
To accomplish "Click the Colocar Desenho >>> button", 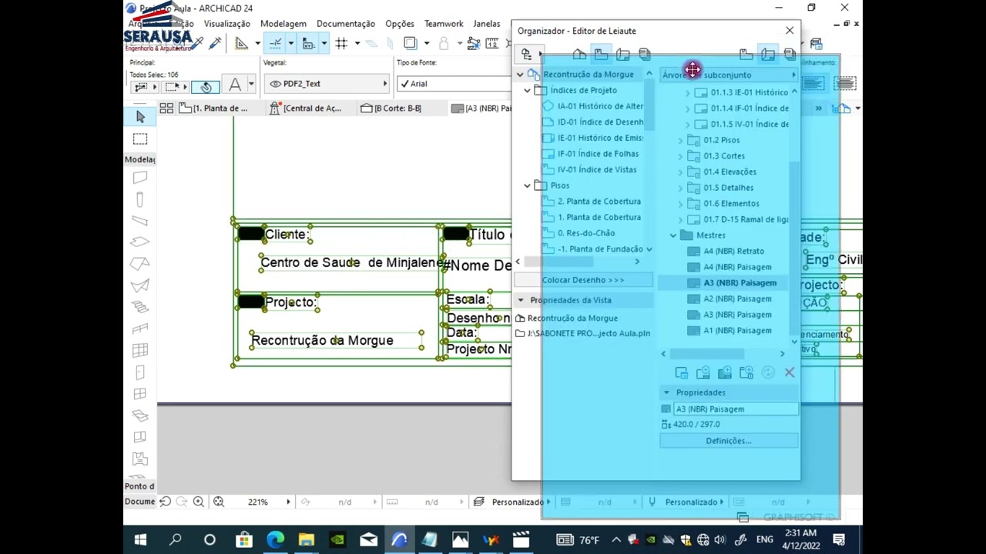I will (583, 280).
